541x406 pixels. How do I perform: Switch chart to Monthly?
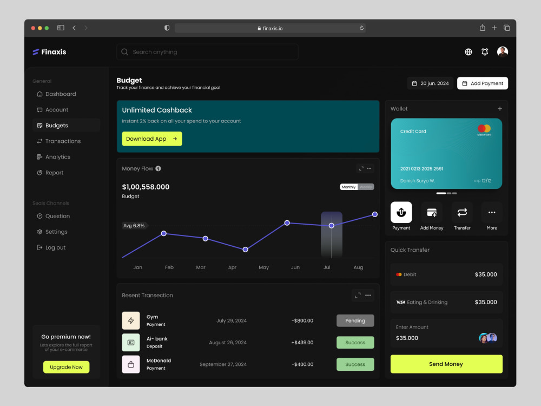[349, 187]
